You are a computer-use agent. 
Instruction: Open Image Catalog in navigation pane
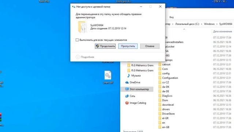coord(138,103)
